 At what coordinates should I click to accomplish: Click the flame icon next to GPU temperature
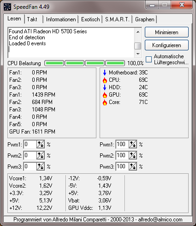point(105,95)
